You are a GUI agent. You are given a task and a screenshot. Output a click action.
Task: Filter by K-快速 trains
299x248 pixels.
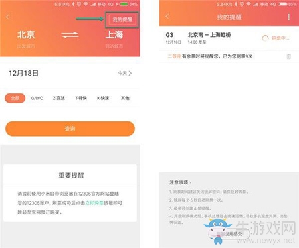103,98
